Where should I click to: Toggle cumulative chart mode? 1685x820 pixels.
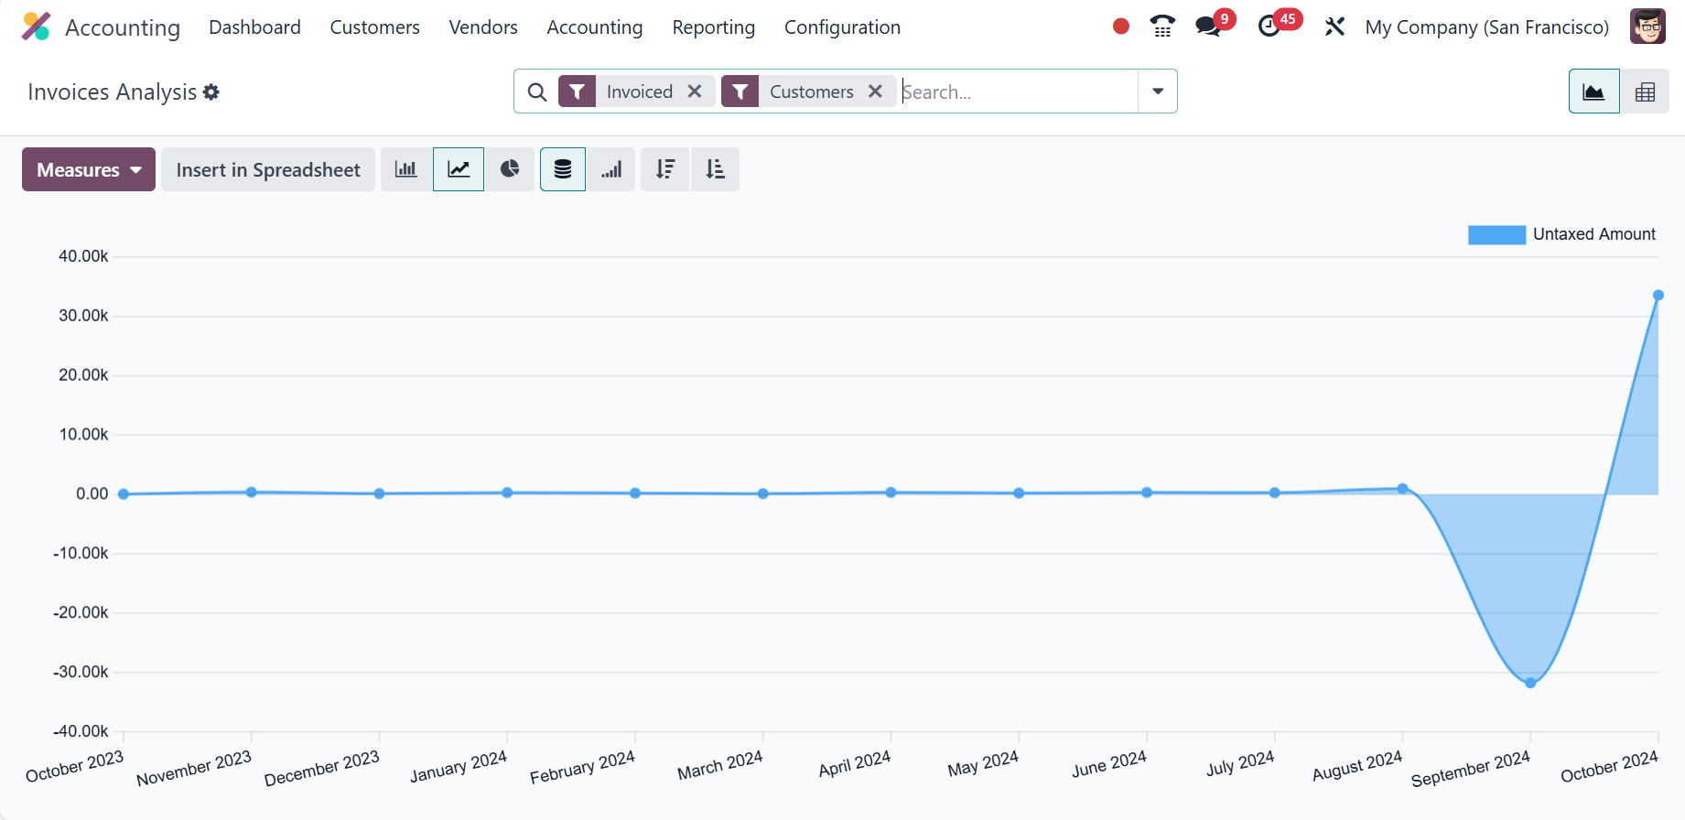click(x=611, y=169)
